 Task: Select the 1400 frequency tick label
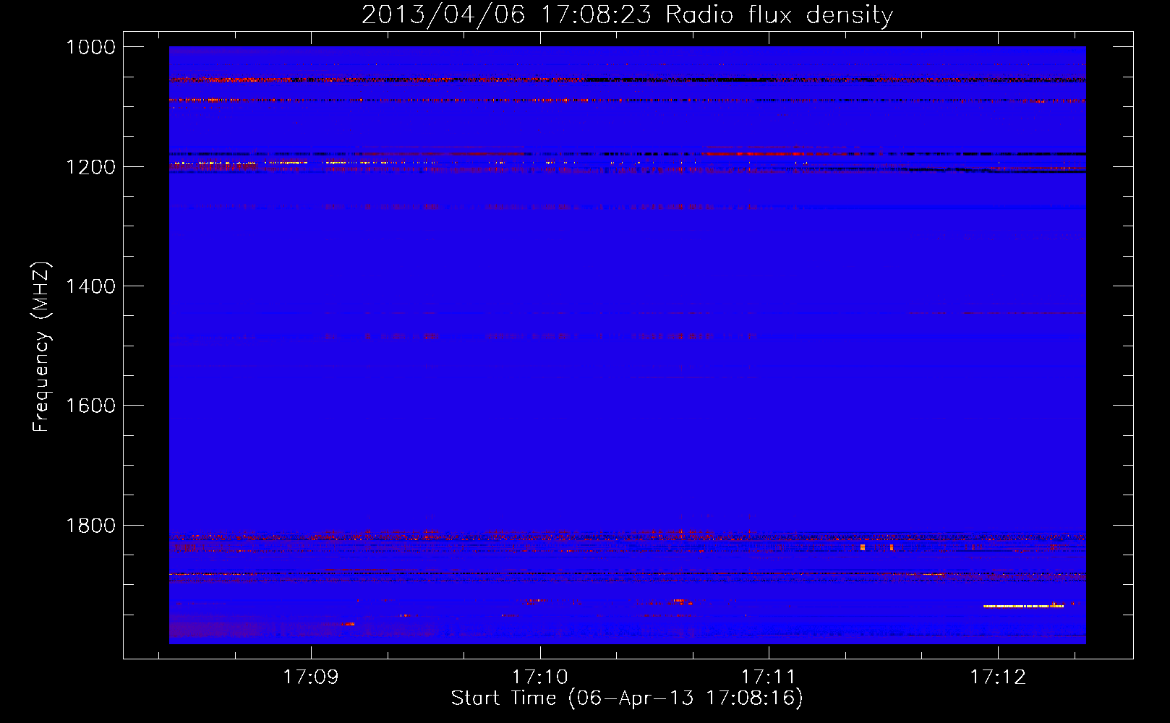click(90, 286)
